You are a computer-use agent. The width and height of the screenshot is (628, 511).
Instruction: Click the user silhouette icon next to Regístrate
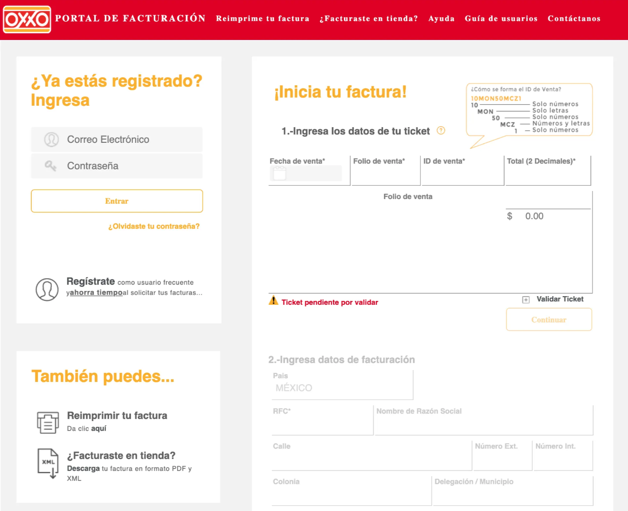(x=46, y=289)
